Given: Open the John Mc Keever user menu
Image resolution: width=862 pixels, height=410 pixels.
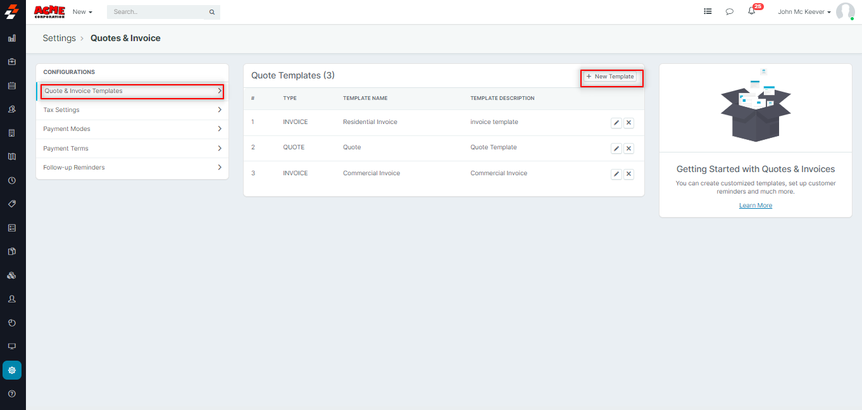Looking at the screenshot, I should [x=804, y=12].
